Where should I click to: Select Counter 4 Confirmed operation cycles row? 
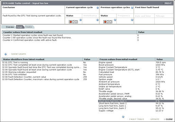click(x=88, y=40)
